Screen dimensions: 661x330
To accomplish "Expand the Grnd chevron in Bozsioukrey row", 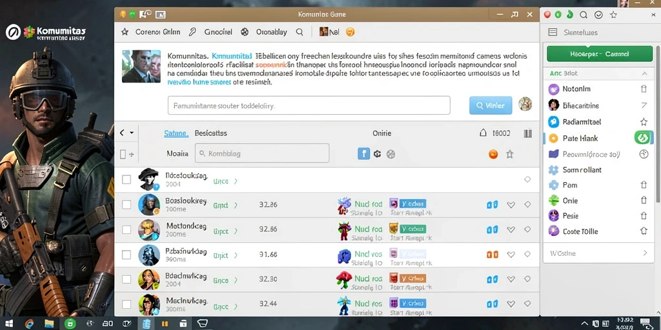I will point(236,206).
